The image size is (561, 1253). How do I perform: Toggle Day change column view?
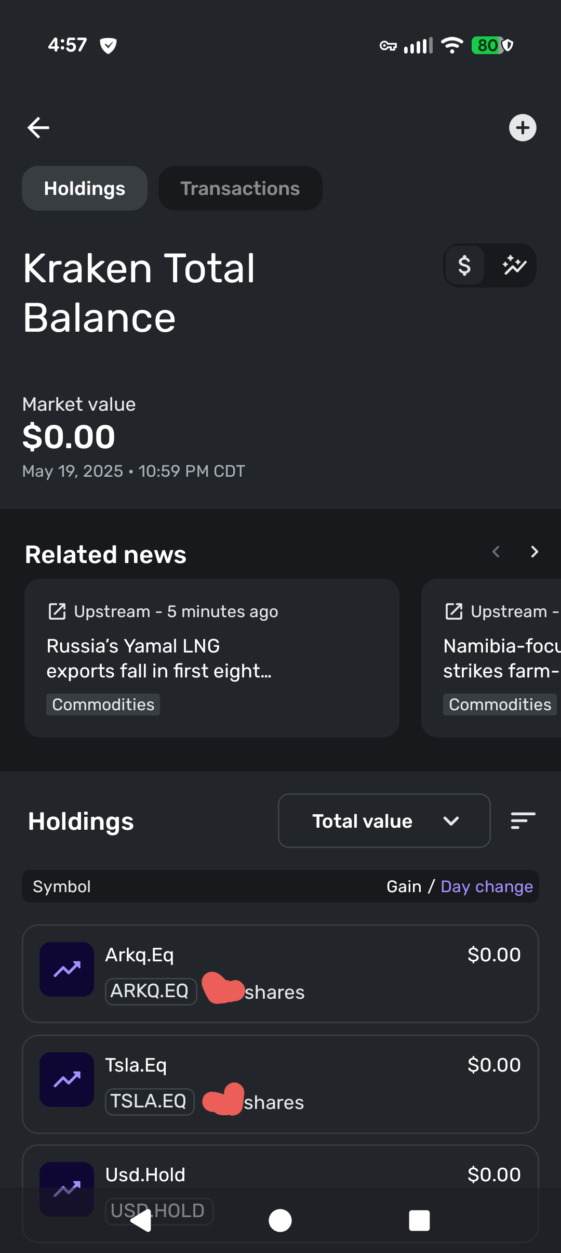click(x=487, y=886)
